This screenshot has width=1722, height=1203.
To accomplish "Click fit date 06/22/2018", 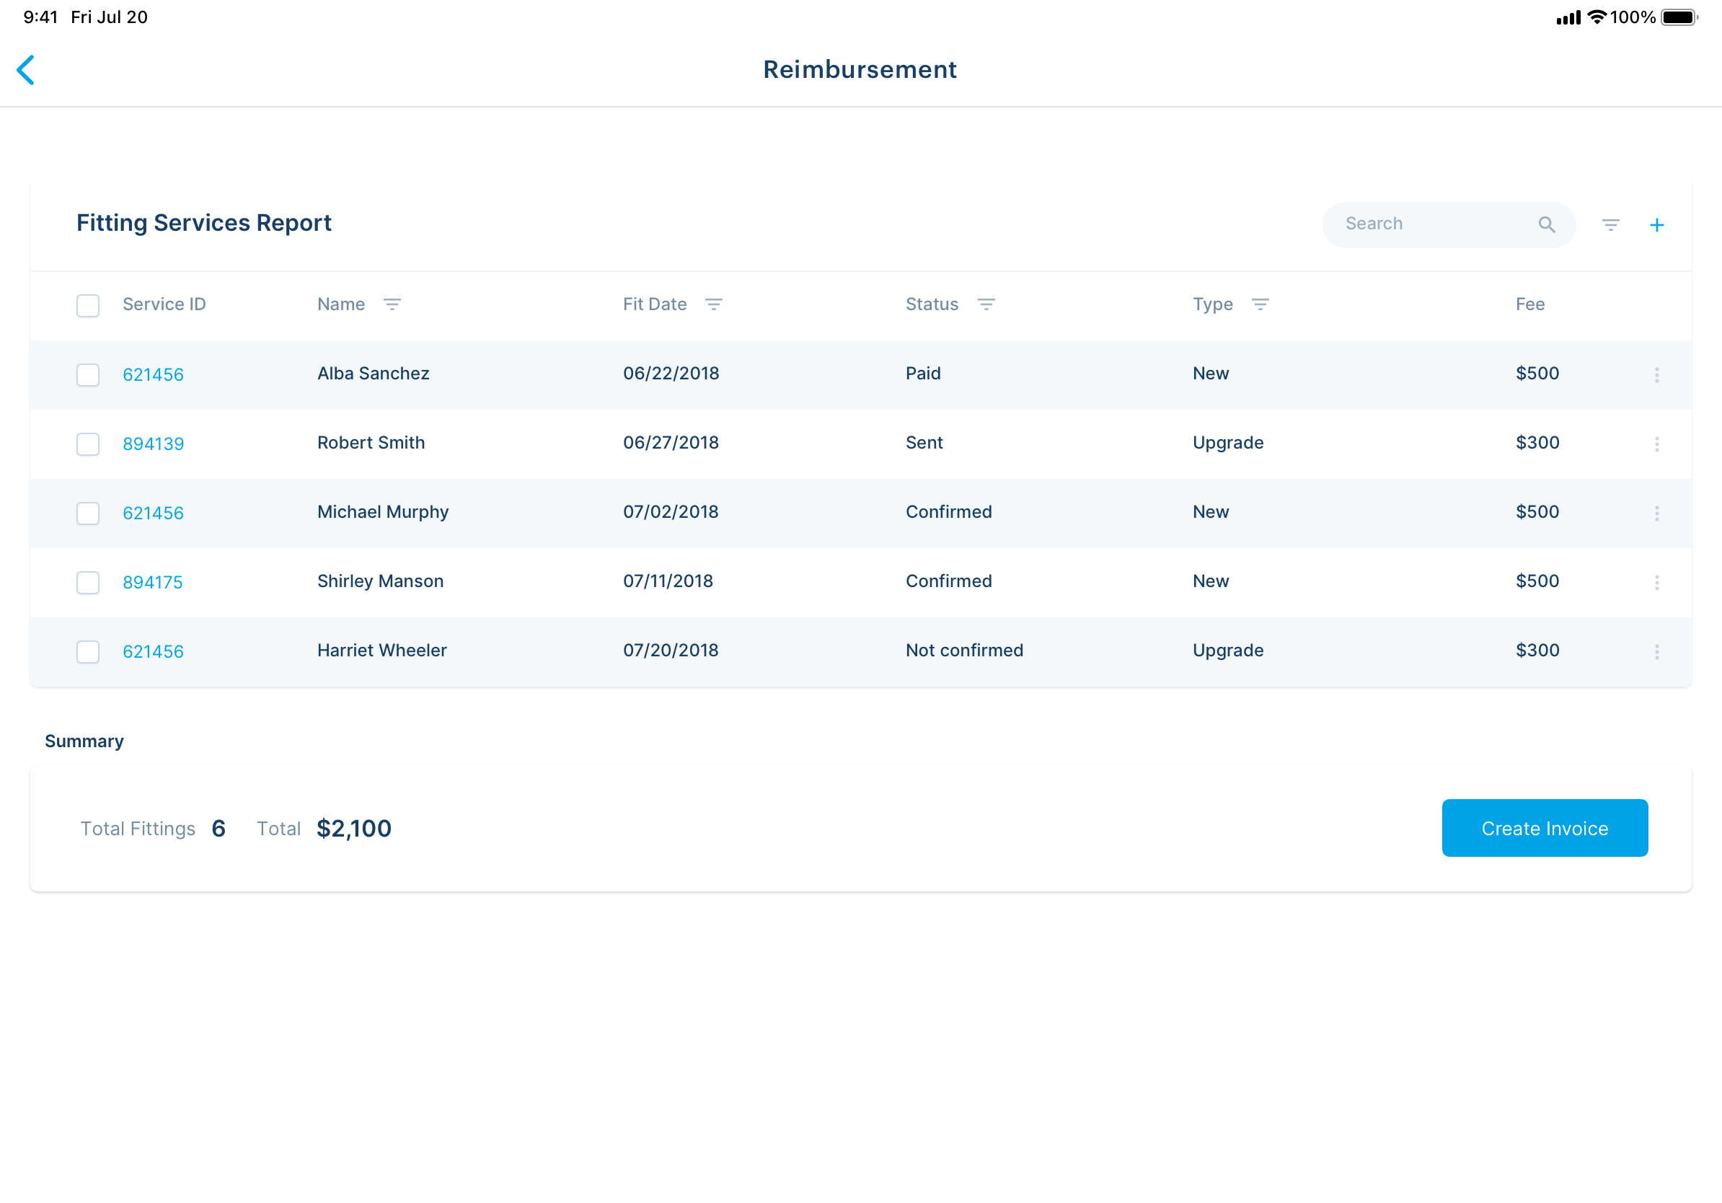I will pyautogui.click(x=671, y=374).
